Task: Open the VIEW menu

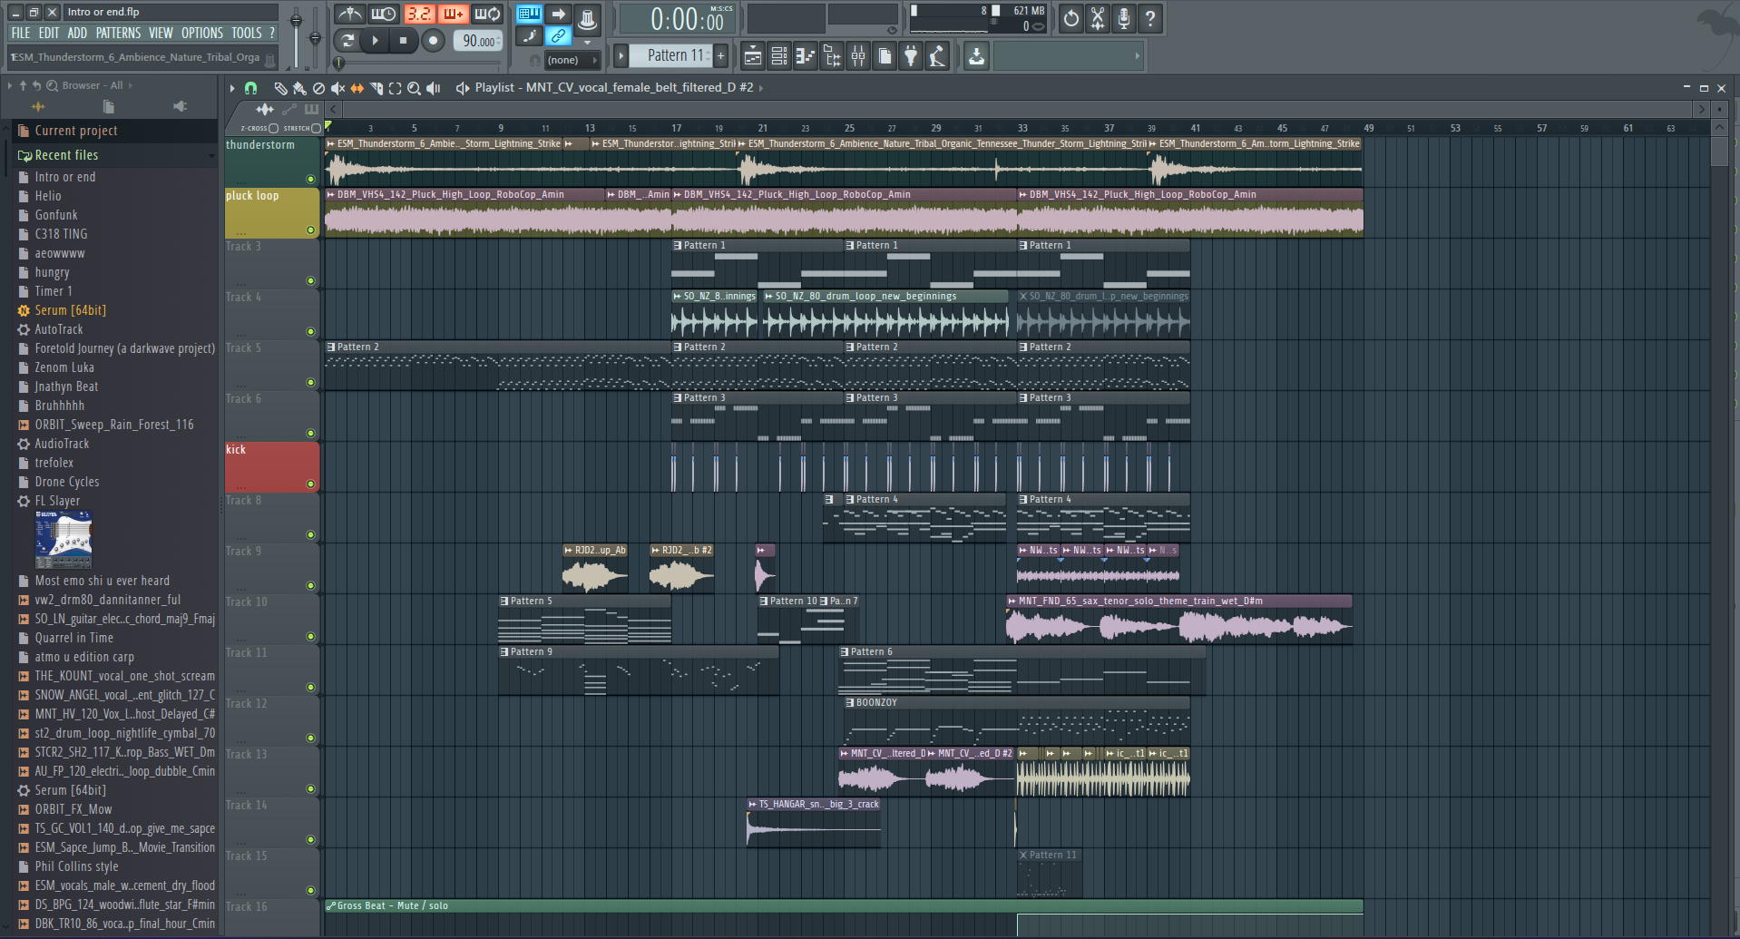Action: coord(161,33)
